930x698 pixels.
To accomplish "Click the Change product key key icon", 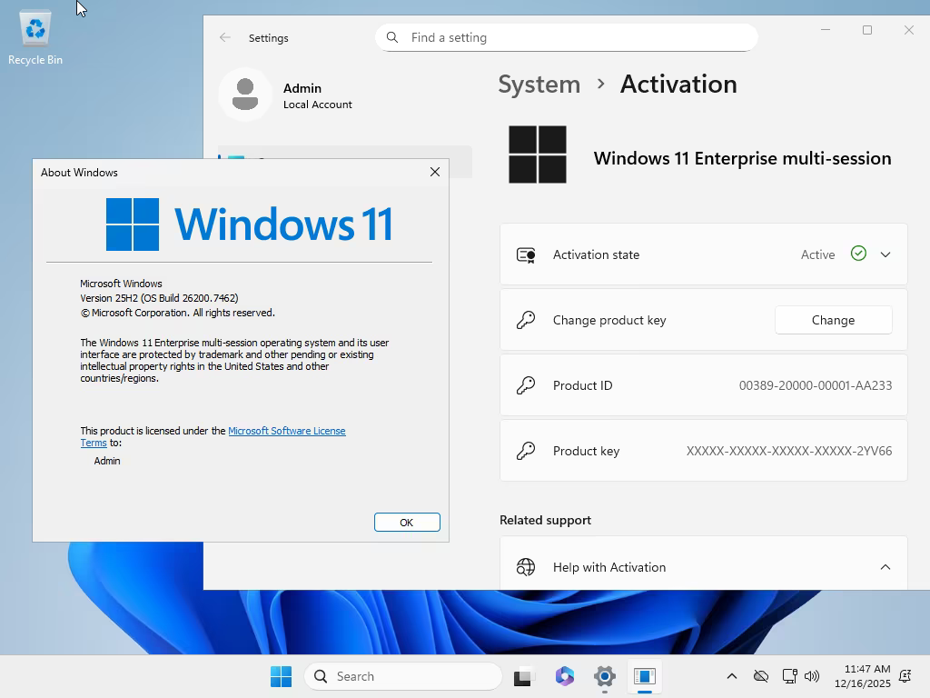I will pos(526,320).
